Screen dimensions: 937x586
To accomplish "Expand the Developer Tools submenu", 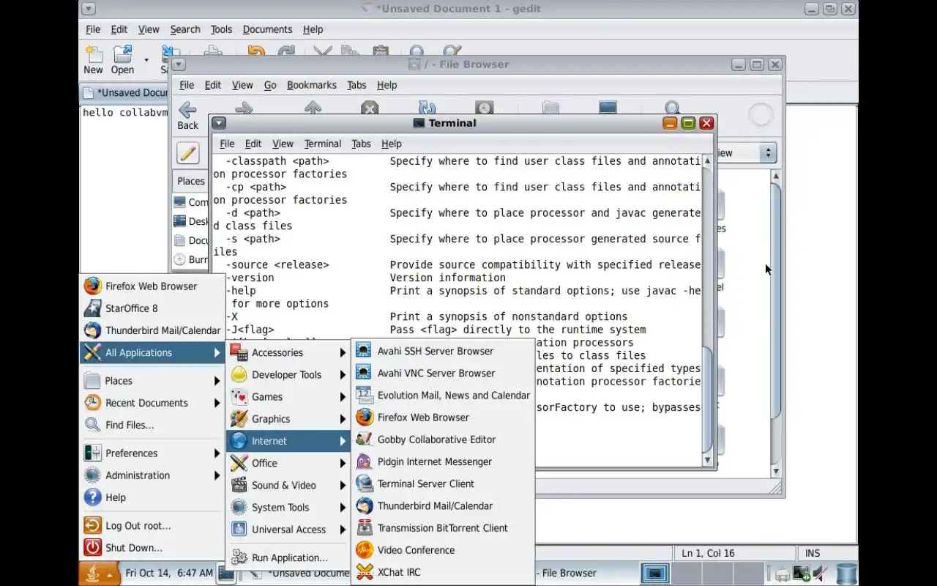I will 288,375.
